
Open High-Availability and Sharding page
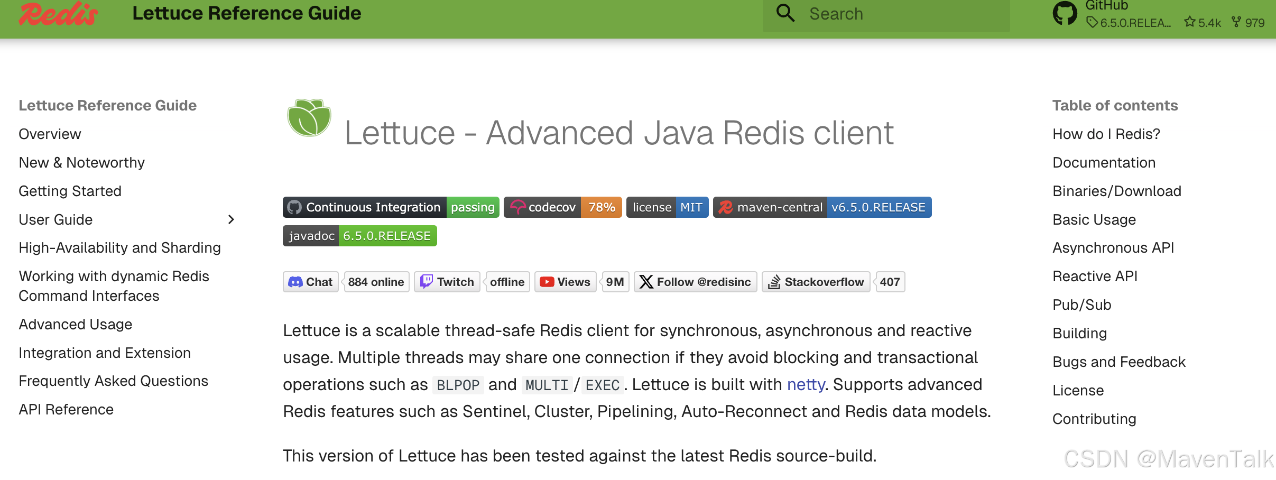(x=120, y=248)
